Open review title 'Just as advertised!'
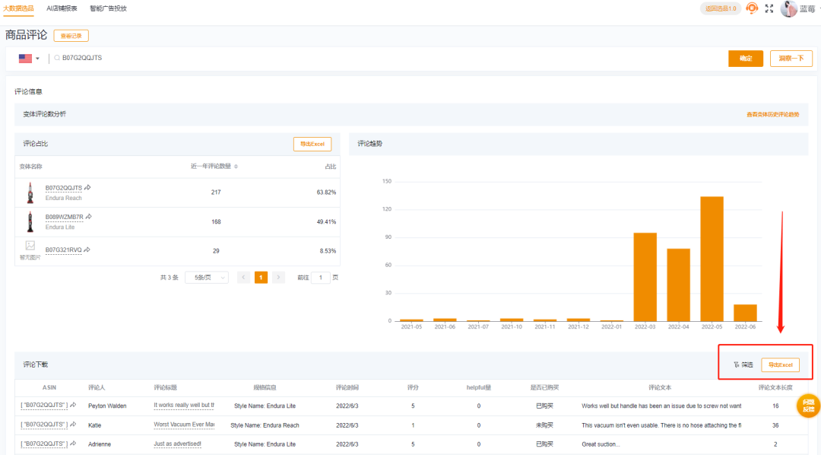The image size is (821, 455). point(177,444)
